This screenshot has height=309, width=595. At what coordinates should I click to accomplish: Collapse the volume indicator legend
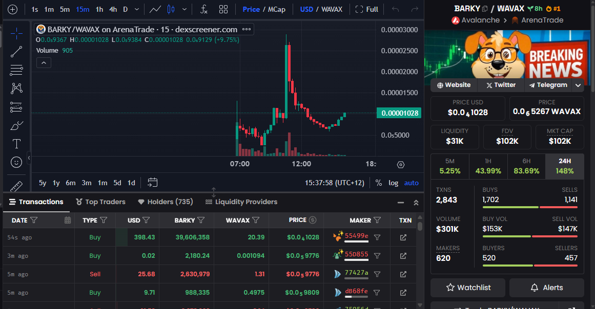(x=44, y=63)
